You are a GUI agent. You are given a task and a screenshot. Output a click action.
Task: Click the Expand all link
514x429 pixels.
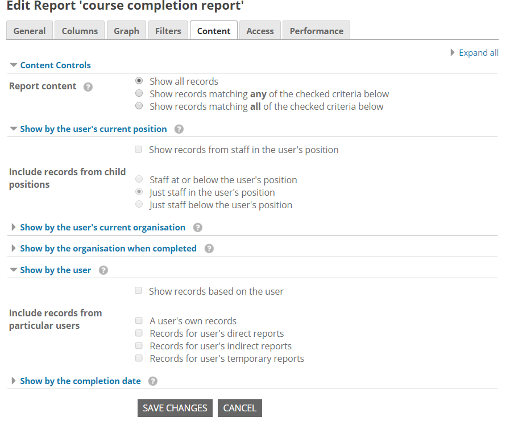click(x=478, y=53)
